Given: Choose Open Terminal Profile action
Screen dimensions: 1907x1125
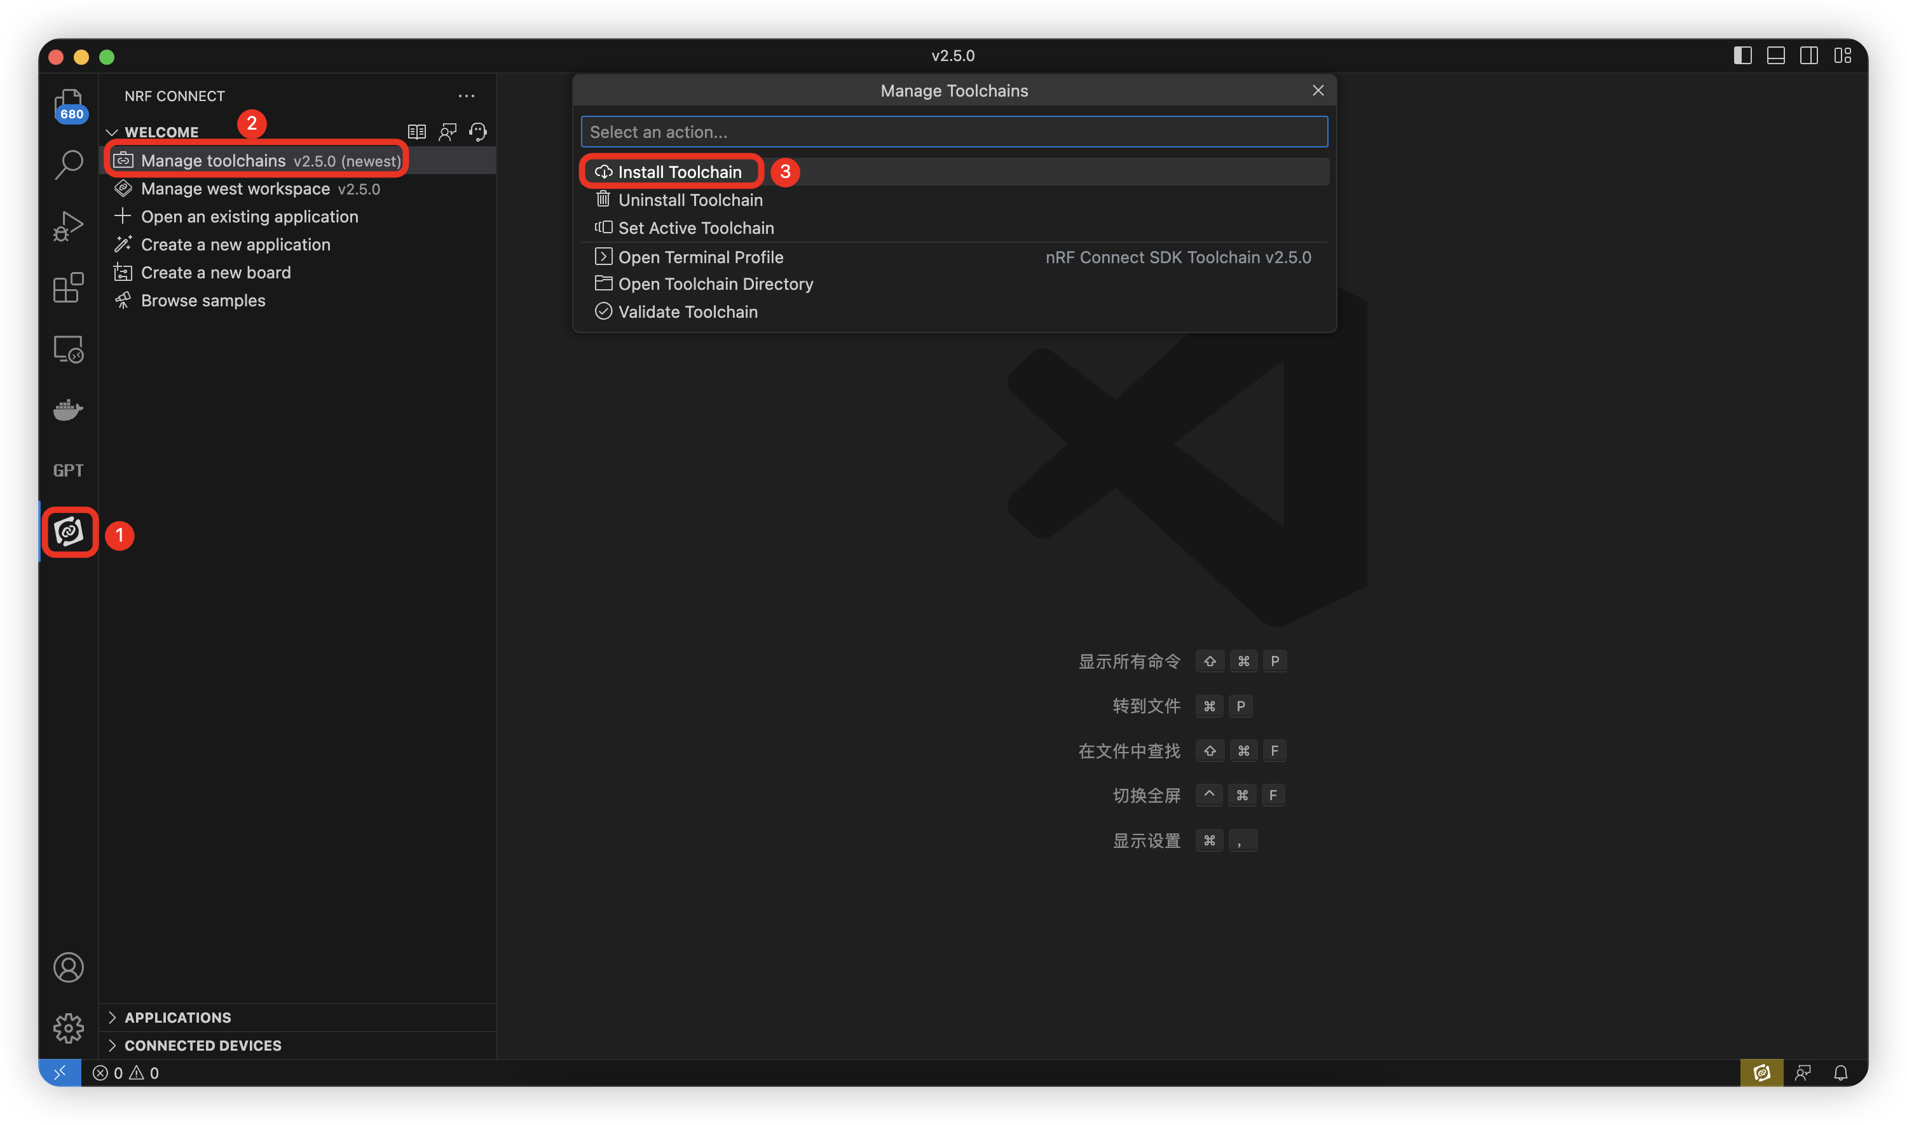Looking at the screenshot, I should tap(954, 257).
